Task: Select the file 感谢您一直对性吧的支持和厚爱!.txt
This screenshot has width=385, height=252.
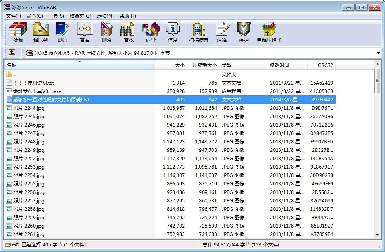Action: pyautogui.click(x=170, y=100)
